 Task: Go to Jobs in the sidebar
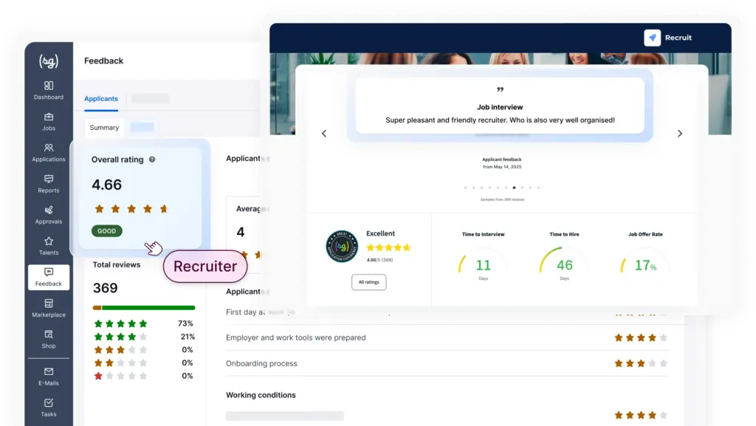(x=49, y=121)
